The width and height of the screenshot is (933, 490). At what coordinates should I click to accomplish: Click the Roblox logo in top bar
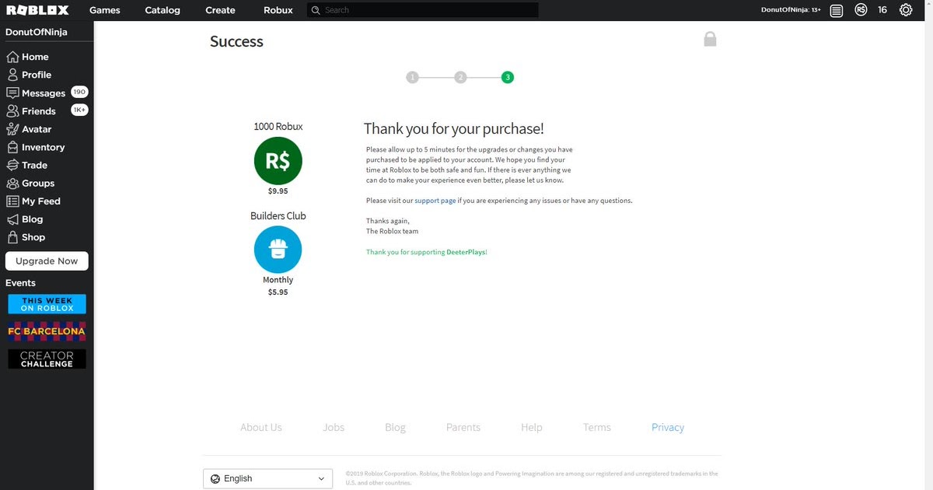coord(37,10)
